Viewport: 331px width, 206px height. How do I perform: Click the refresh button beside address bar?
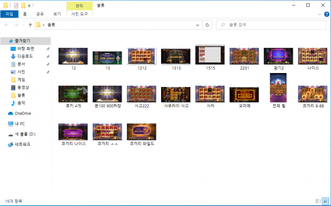(x=207, y=25)
